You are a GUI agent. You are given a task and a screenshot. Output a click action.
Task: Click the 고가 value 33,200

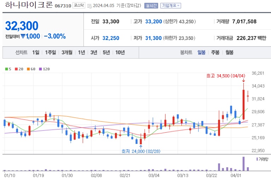point(154,22)
